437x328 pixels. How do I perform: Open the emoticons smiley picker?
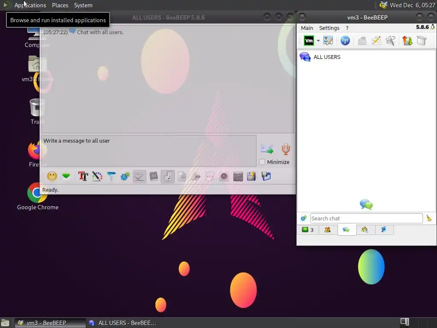[x=52, y=176]
